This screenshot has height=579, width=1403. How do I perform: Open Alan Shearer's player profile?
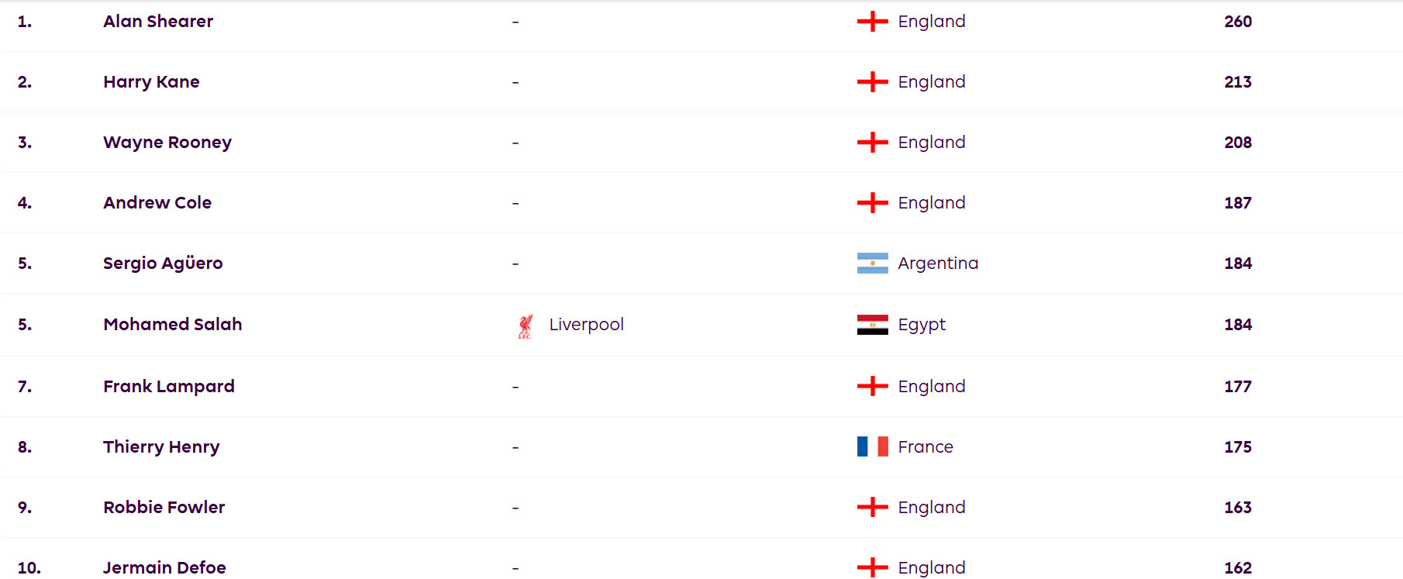pos(158,22)
